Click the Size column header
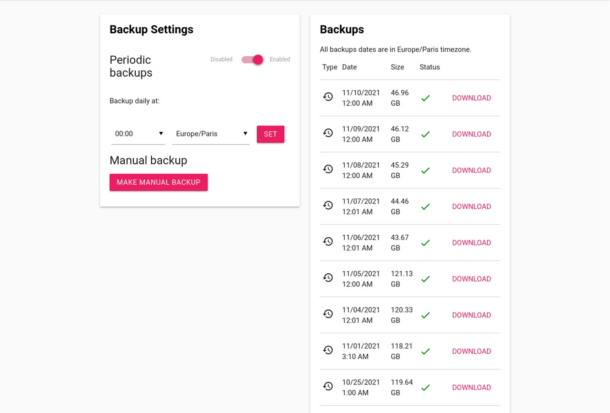Screen dimensions: 610x413 click(397, 67)
